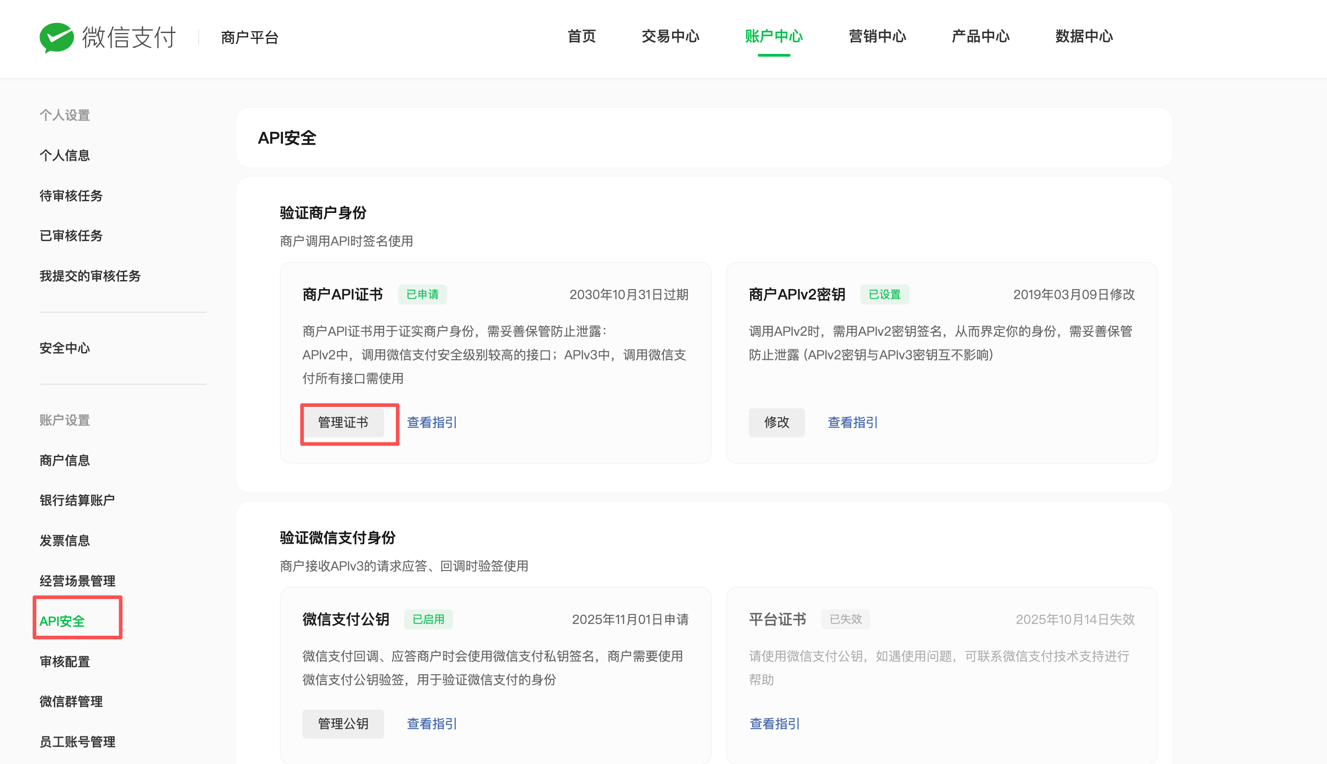Click the 管理公钥 button
Screen dimensions: 1327x764
pos(343,724)
